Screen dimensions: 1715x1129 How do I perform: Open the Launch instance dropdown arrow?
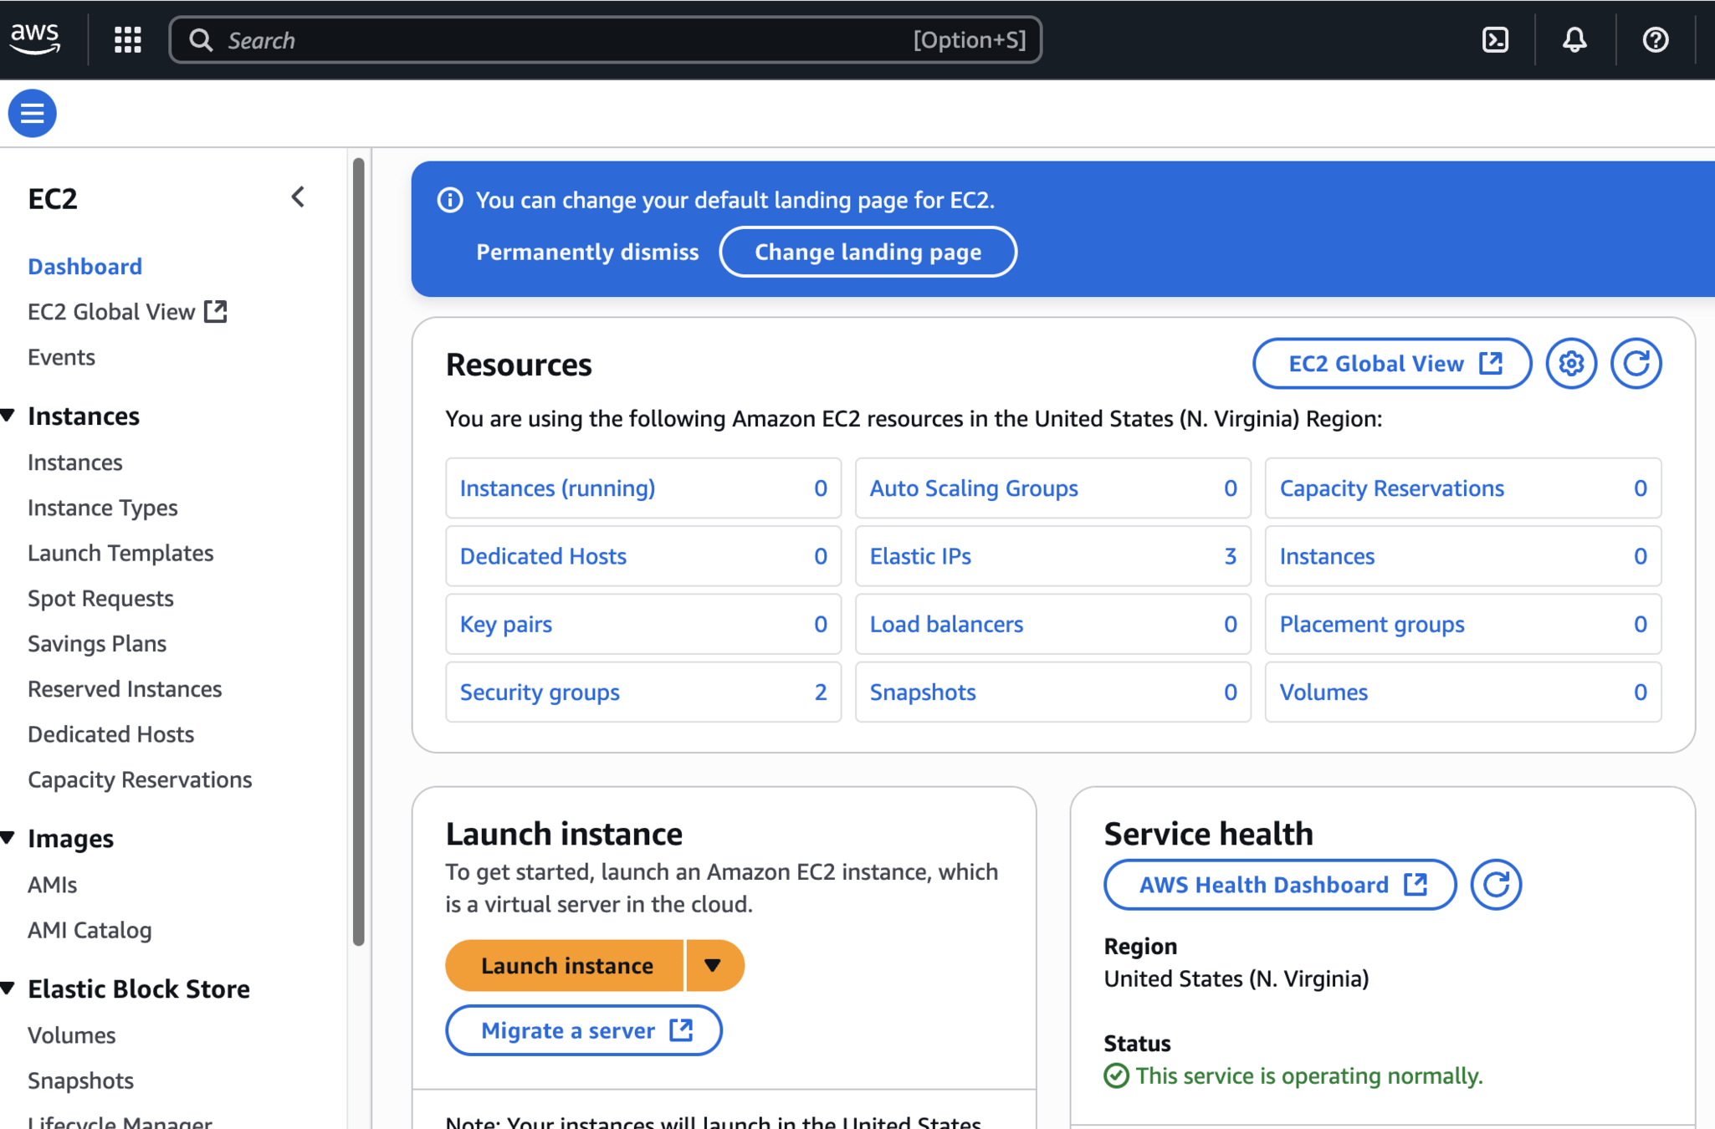[x=713, y=965]
